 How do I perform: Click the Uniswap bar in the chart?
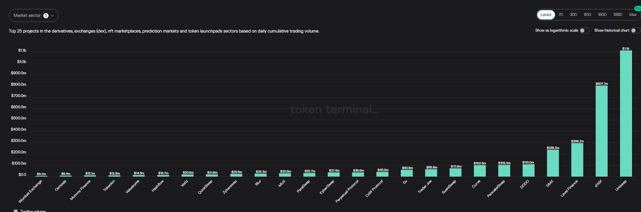pos(626,114)
